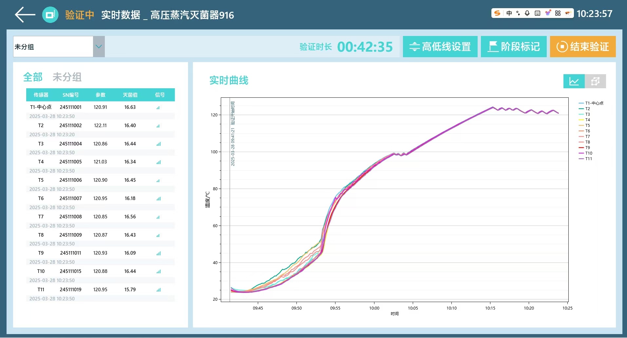Open the IME toolbox grid icon

(x=558, y=13)
